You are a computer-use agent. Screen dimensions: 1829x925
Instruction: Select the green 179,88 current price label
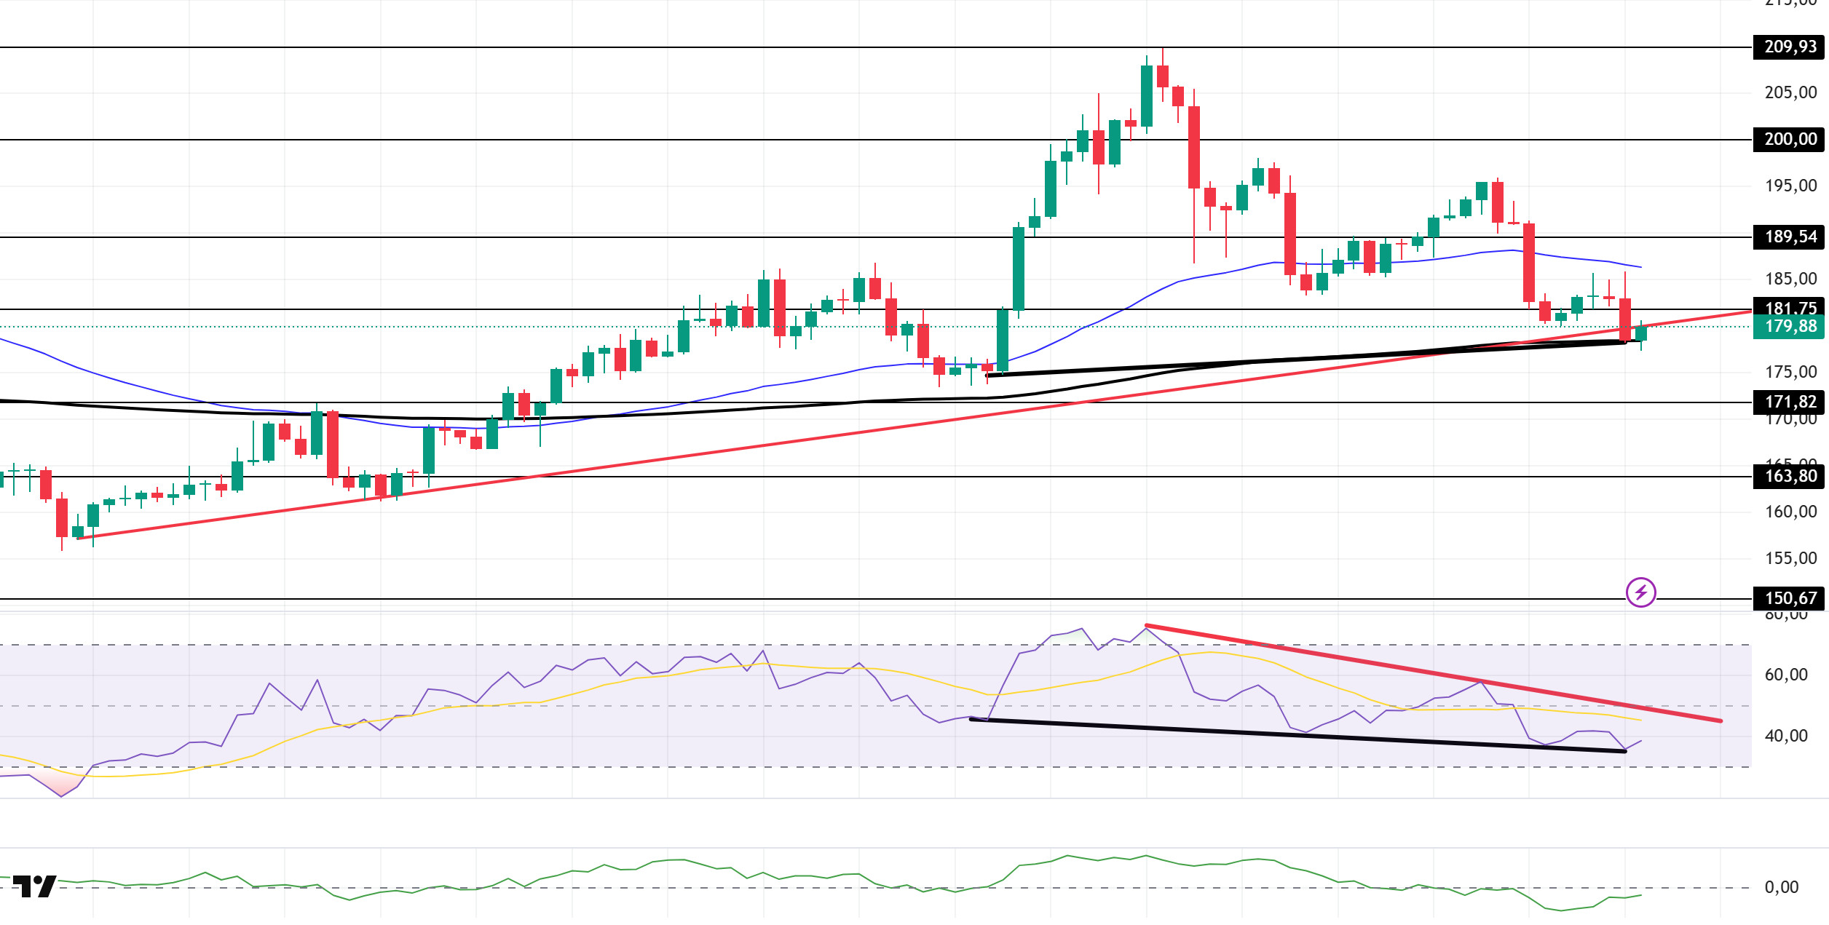tap(1790, 327)
